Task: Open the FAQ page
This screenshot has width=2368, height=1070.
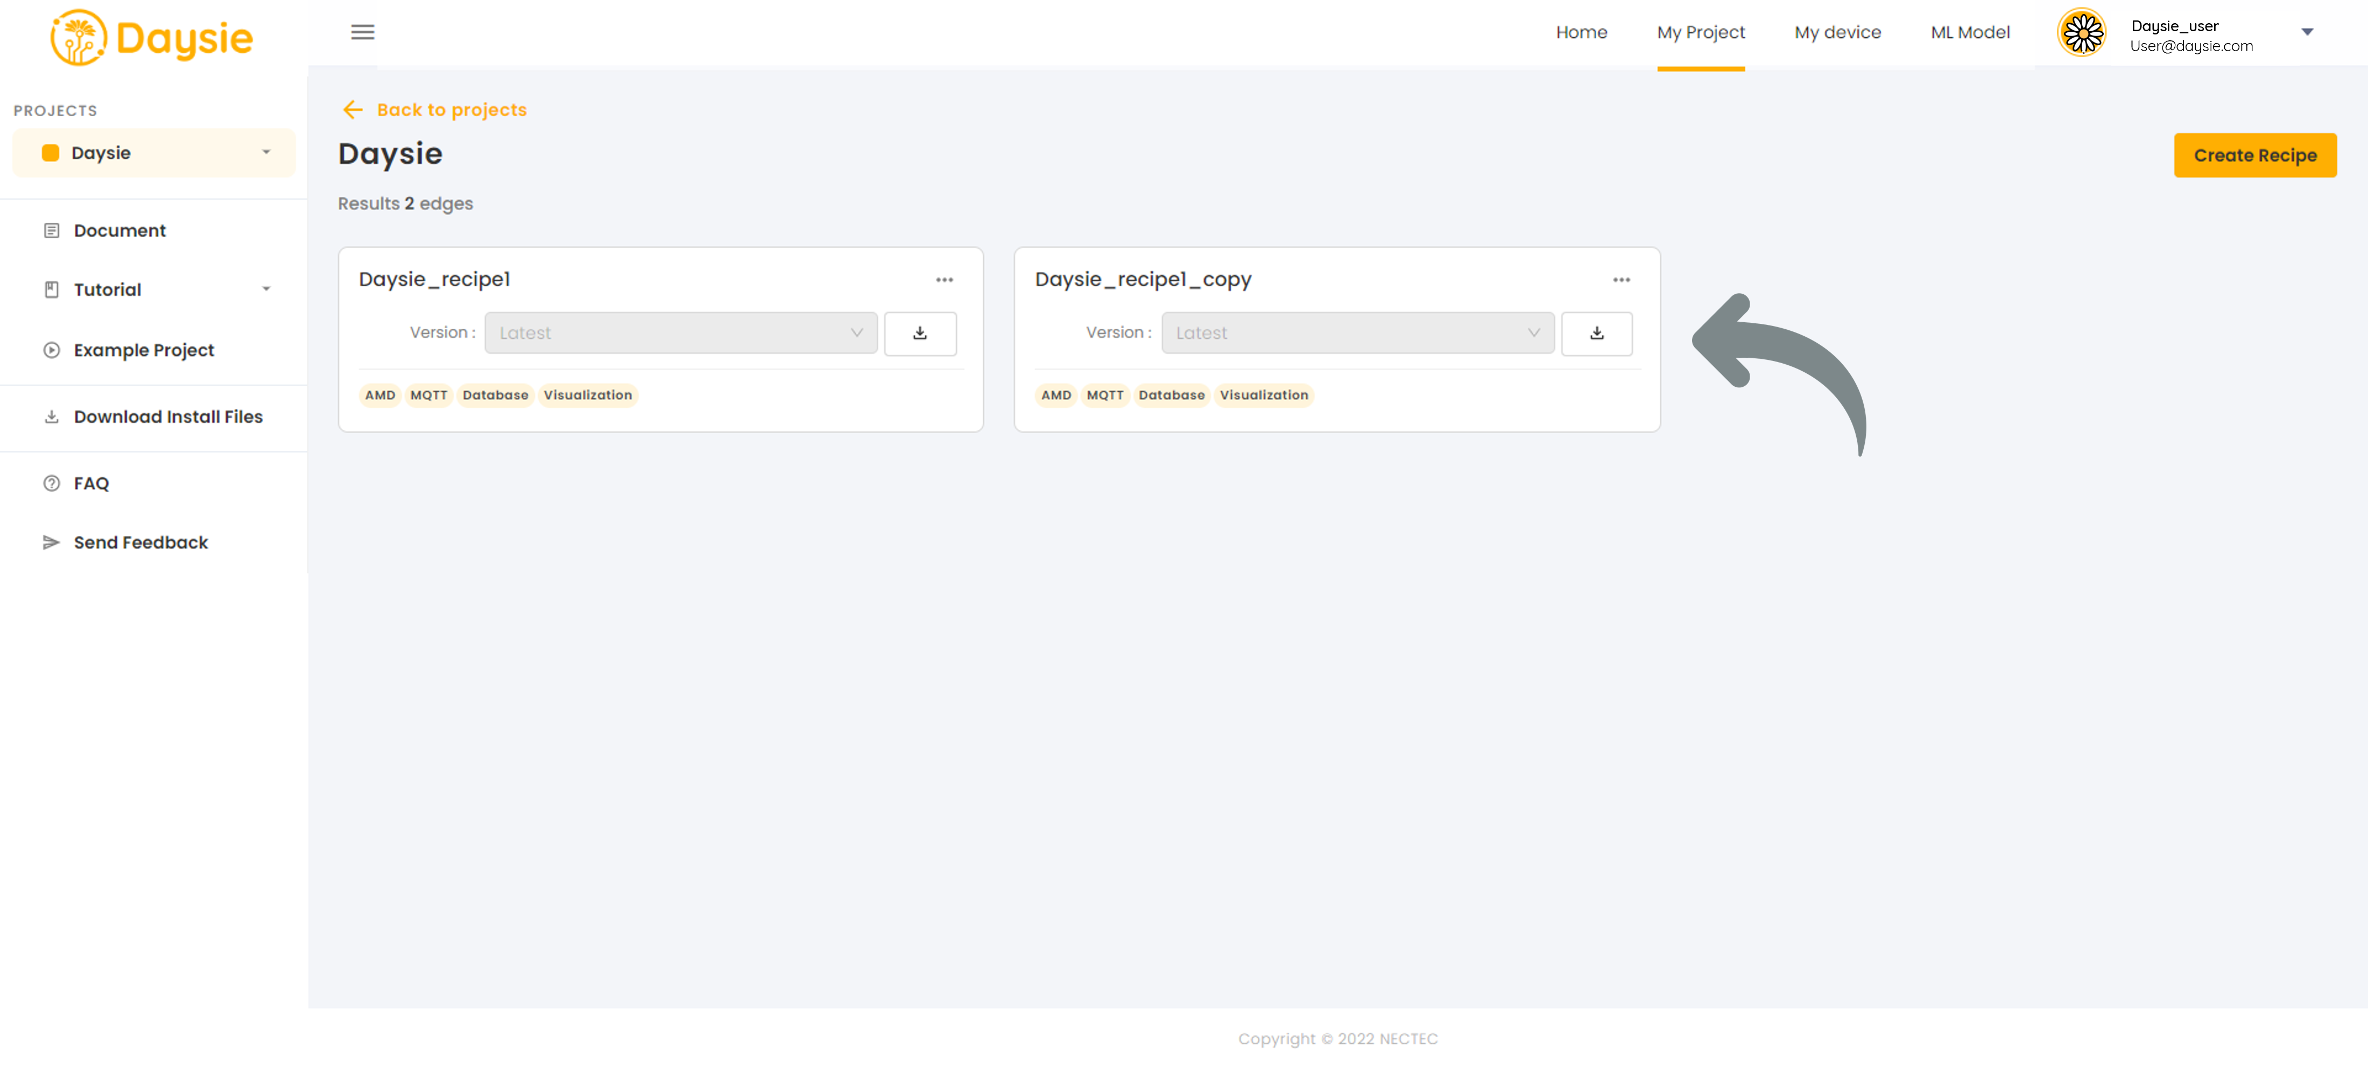Action: coord(91,484)
